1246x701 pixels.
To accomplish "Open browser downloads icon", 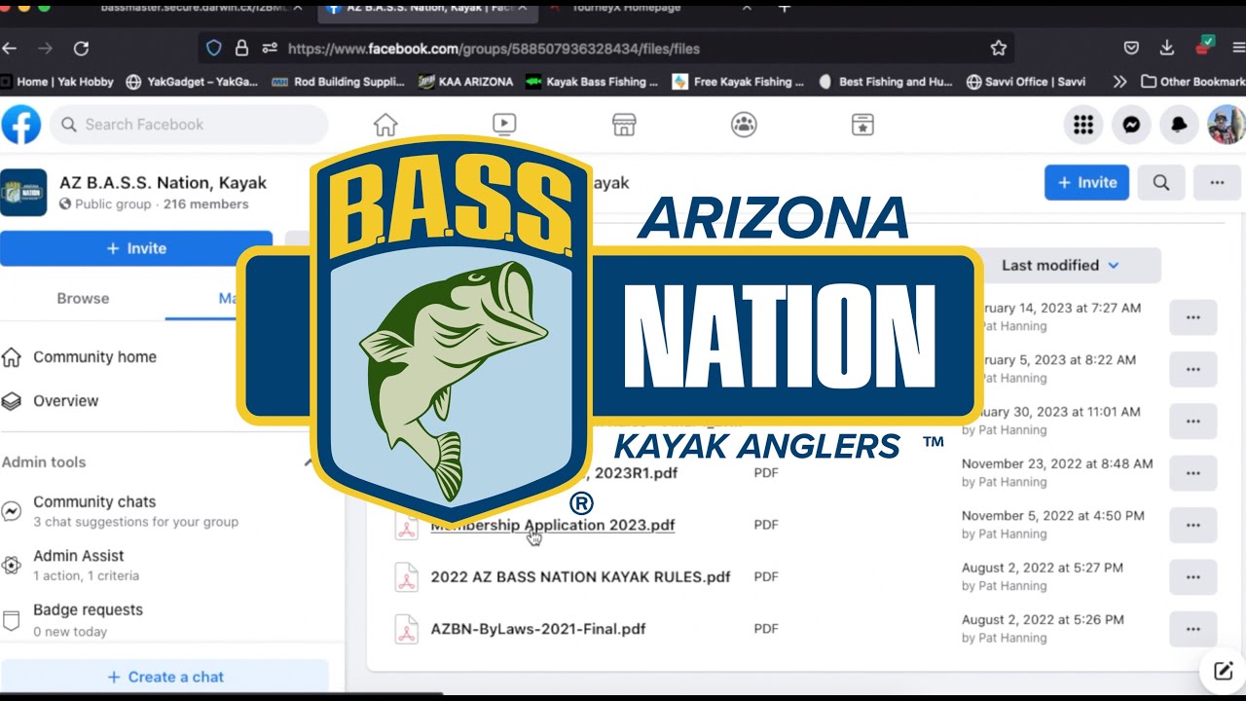I will tap(1167, 48).
